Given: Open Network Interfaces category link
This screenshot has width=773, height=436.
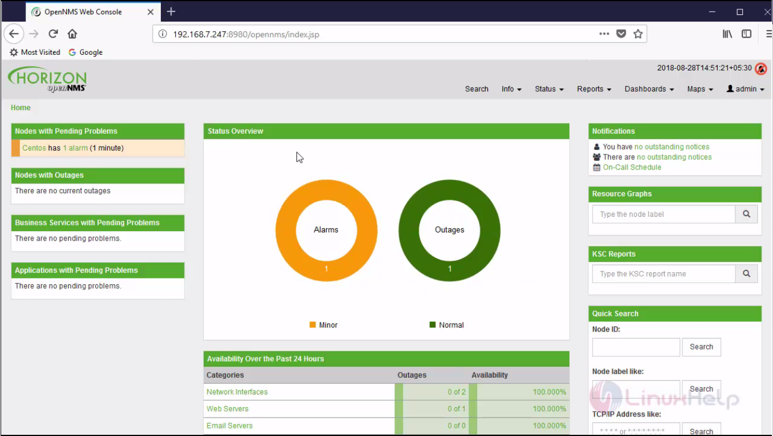Looking at the screenshot, I should pos(237,392).
